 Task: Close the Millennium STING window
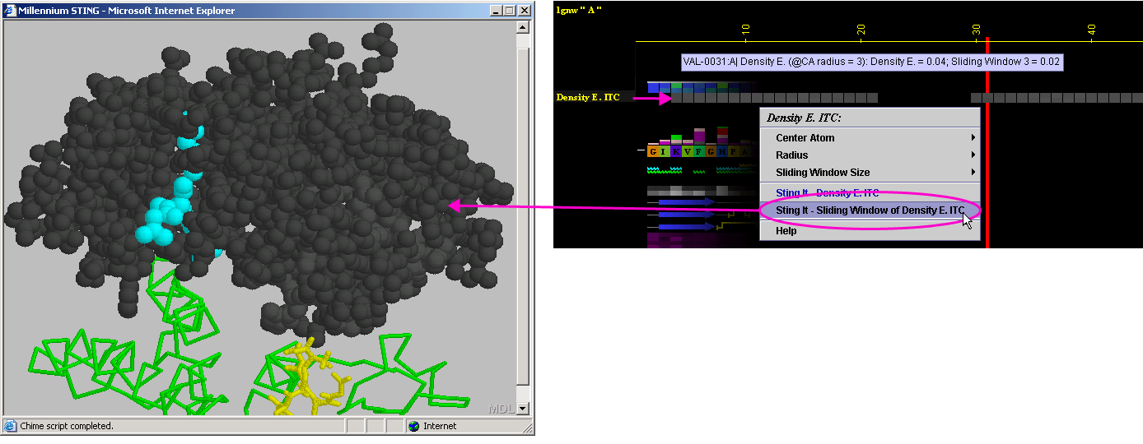point(525,11)
